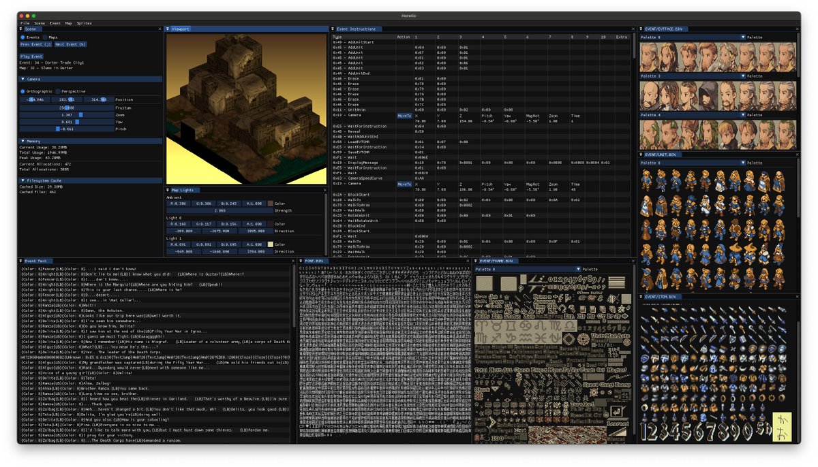Click the Ambient R:0.388 color field

click(180, 204)
